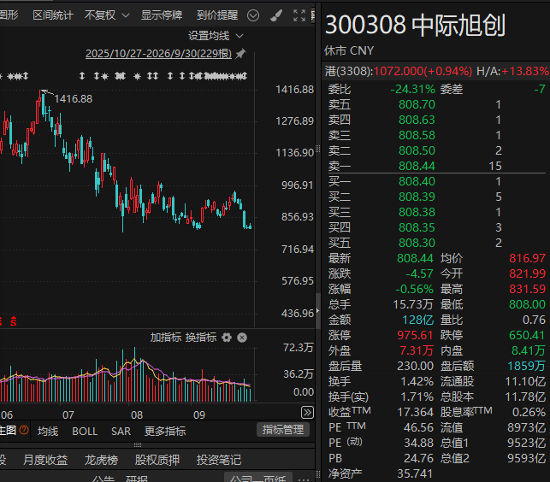Close the volume indicator panel
Image resolution: width=550 pixels, height=482 pixels.
242,338
